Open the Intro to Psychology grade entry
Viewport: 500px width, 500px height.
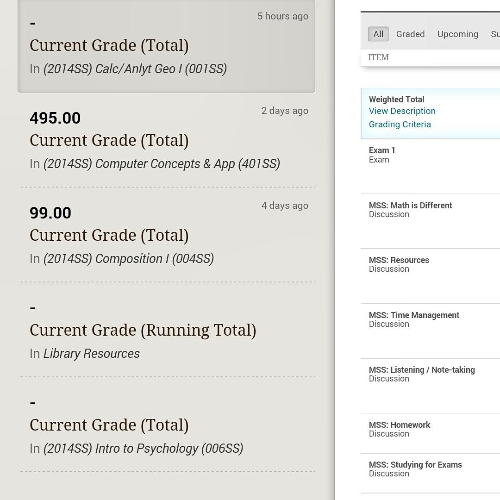click(x=167, y=425)
